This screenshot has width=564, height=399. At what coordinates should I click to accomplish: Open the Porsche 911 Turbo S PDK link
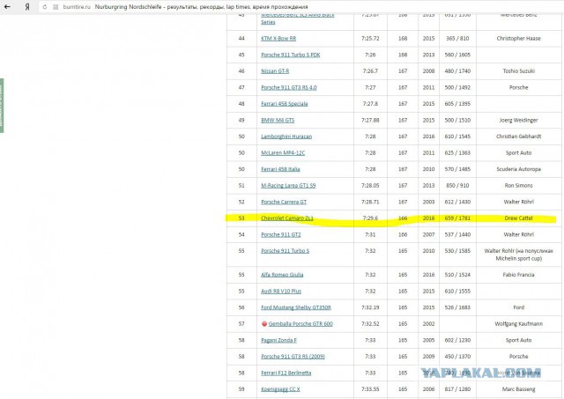pyautogui.click(x=290, y=55)
